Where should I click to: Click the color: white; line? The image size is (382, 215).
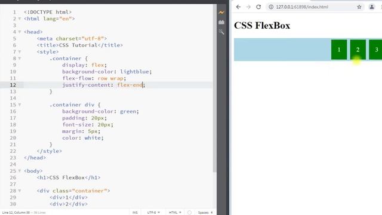83,138
